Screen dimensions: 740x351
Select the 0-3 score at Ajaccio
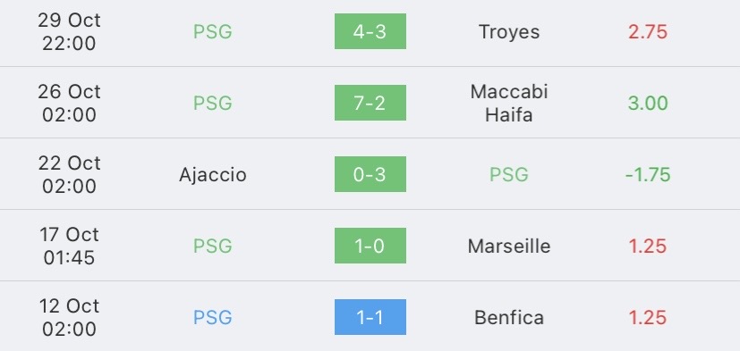(x=370, y=174)
